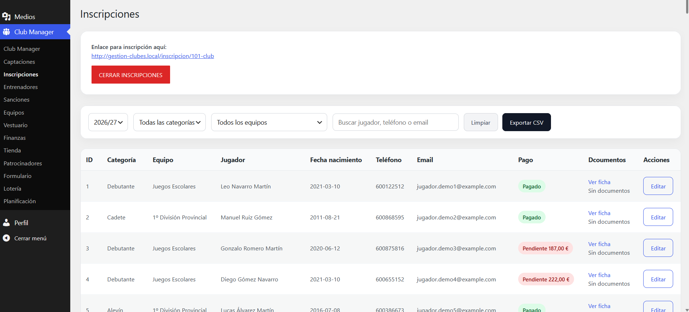Focus the Buscar jugador search field
Screen dimensions: 689x312
395,122
